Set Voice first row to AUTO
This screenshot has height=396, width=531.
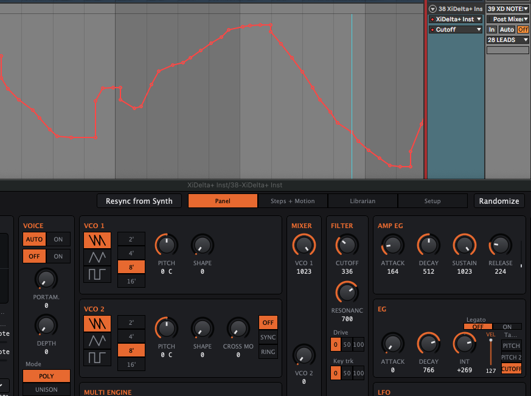point(34,239)
